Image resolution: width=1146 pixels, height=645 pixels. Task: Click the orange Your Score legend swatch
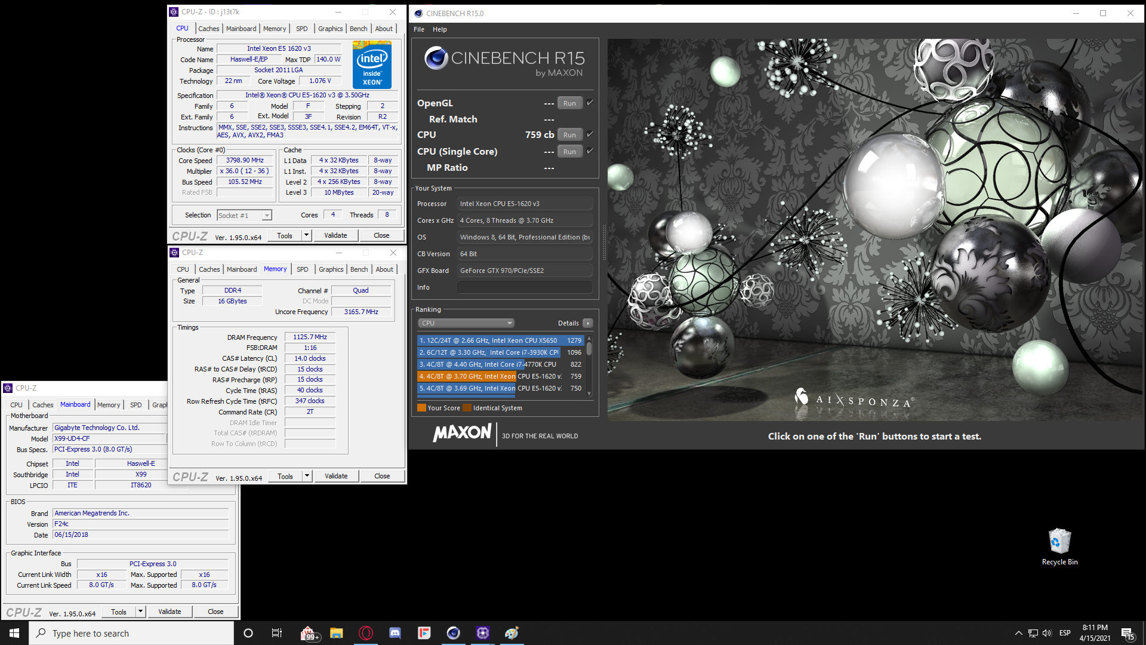[x=421, y=408]
